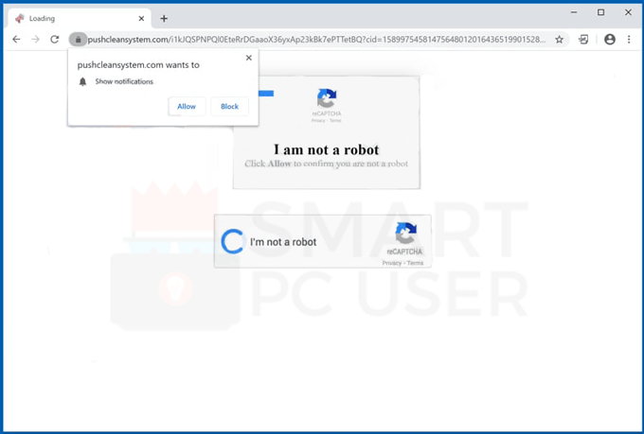Open the Privacy link in lower captcha
The height and width of the screenshot is (434, 644).
[x=392, y=263]
